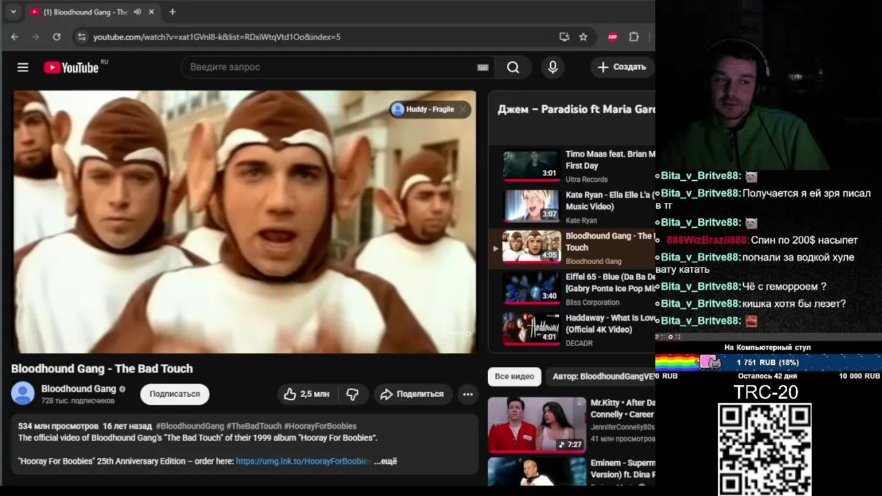Click the Поделиться share button
This screenshot has width=882, height=496.
pyautogui.click(x=413, y=394)
